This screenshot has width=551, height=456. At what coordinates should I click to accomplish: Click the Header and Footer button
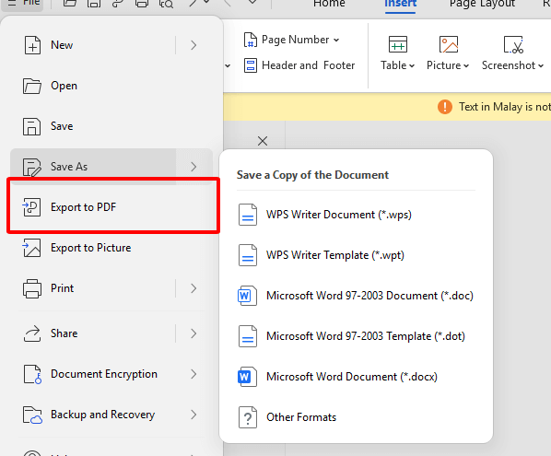pos(299,65)
